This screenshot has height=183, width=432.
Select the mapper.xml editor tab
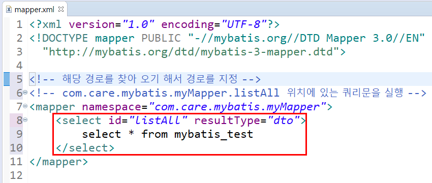[x=35, y=10]
